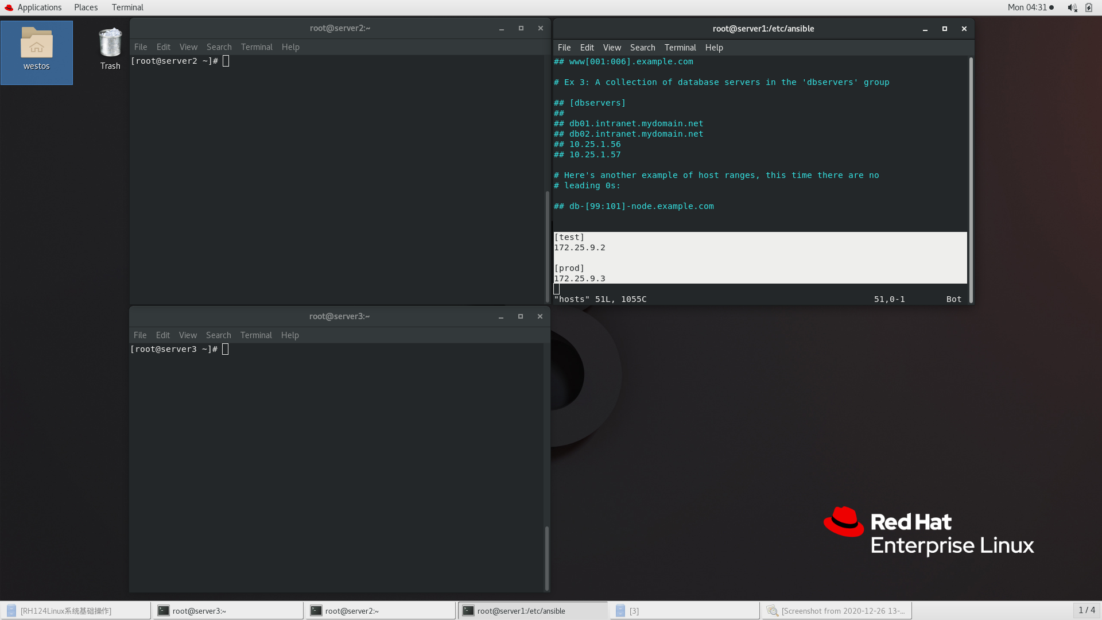Click the Red Hat logo beside Applications

pyautogui.click(x=9, y=7)
